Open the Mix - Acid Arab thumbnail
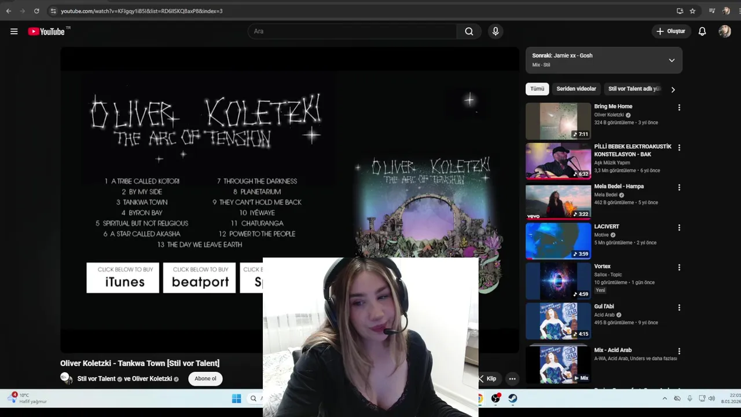Screen dimensions: 741x417 pos(558,364)
